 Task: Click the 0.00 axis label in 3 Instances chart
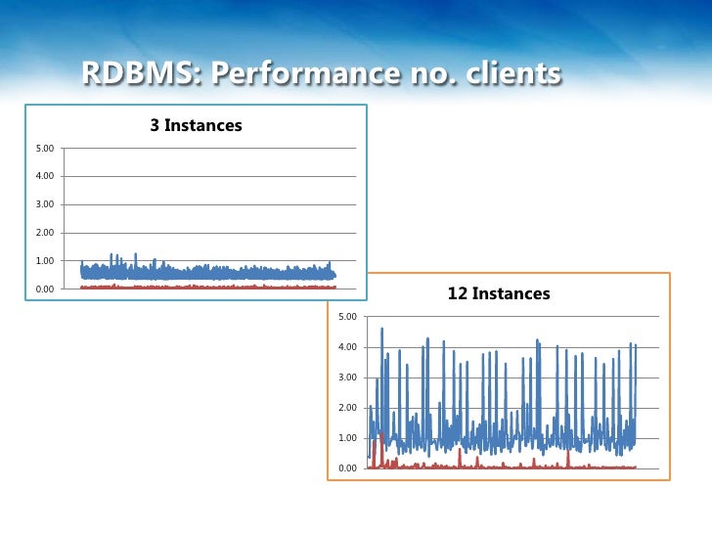(45, 289)
